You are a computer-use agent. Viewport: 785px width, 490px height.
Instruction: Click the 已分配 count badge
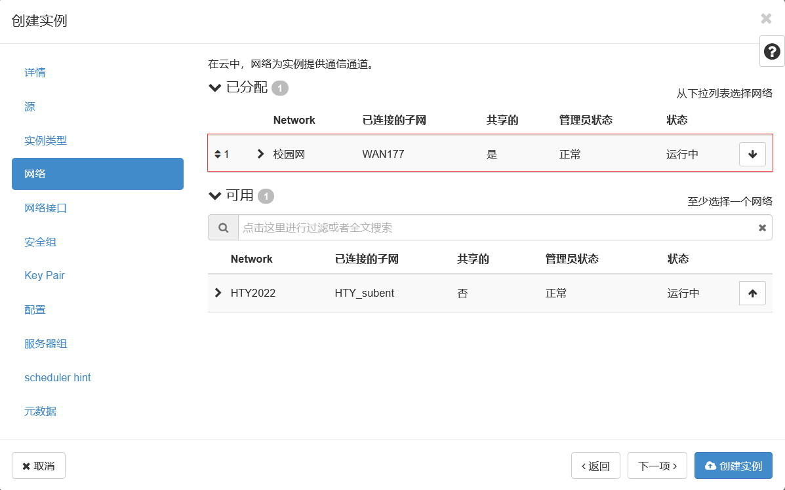(280, 88)
